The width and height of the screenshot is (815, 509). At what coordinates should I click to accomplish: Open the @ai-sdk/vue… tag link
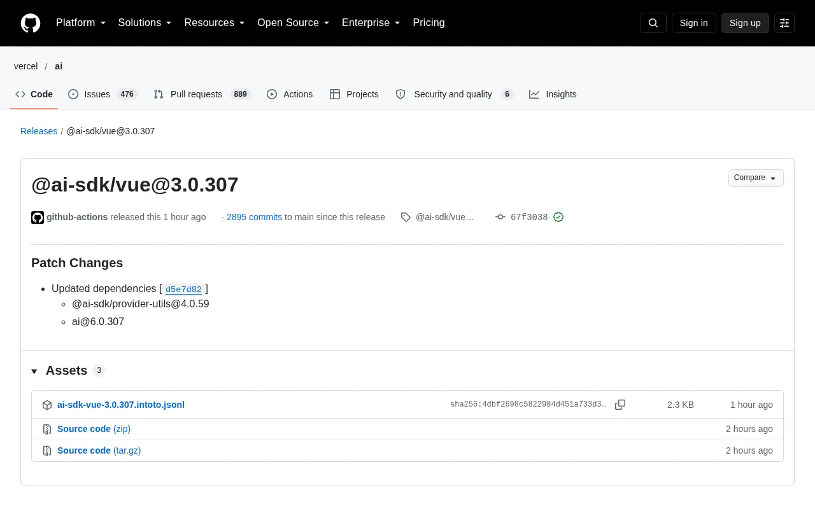(x=445, y=217)
